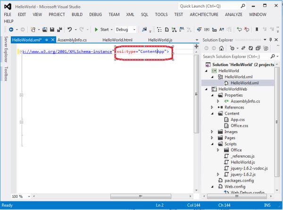Collapse the first XML outlining node
Screen dimensions: 283x210
[21, 51]
